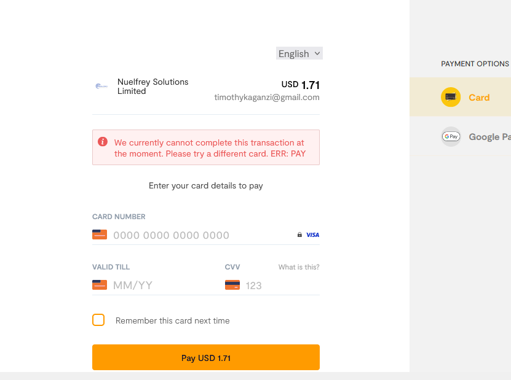Viewport: 511px width, 380px height.
Task: Select the Card payment option label
Action: click(479, 98)
